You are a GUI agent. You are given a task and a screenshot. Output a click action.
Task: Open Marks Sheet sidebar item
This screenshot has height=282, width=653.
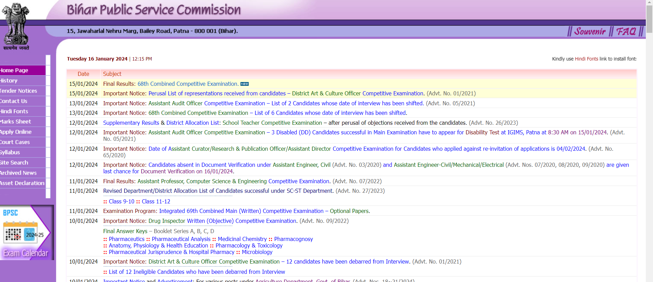23,122
